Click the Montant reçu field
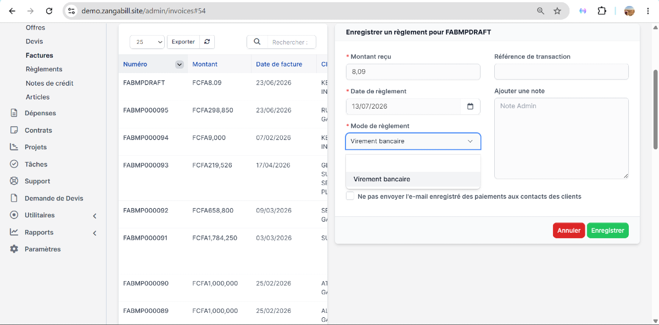Viewport: 659px width, 325px height. coord(413,72)
